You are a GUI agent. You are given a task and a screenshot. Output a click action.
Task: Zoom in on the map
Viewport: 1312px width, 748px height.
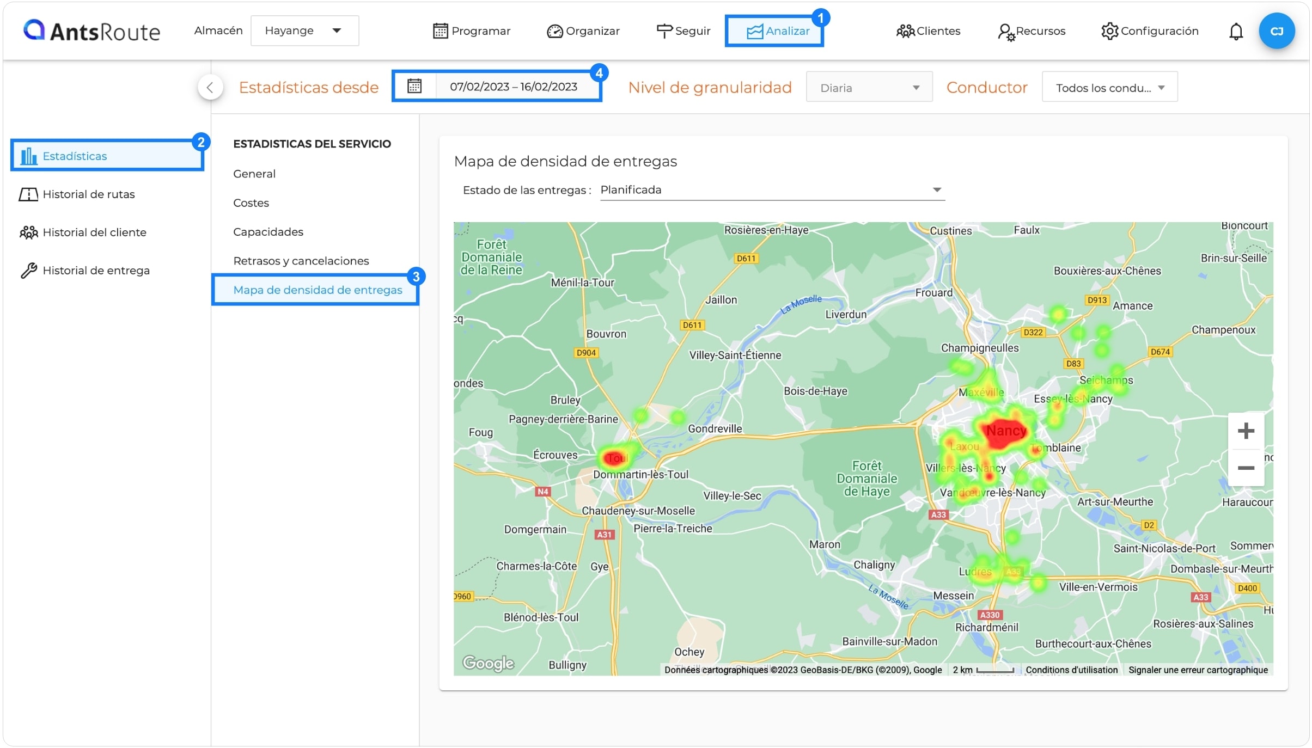(1246, 431)
